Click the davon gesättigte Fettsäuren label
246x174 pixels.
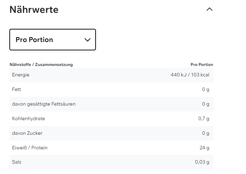point(44,104)
